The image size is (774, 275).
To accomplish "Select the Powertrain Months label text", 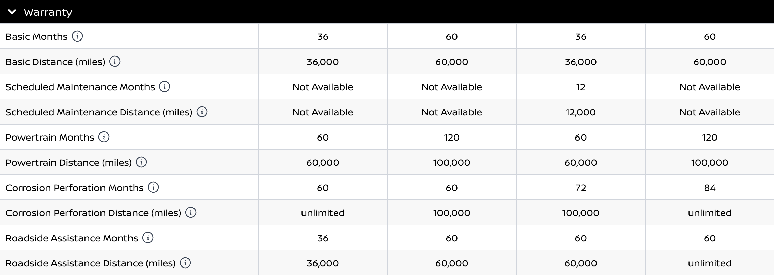I will [x=50, y=137].
